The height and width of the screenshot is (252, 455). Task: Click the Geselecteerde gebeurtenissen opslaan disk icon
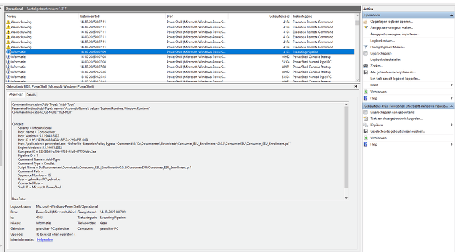[x=366, y=131]
